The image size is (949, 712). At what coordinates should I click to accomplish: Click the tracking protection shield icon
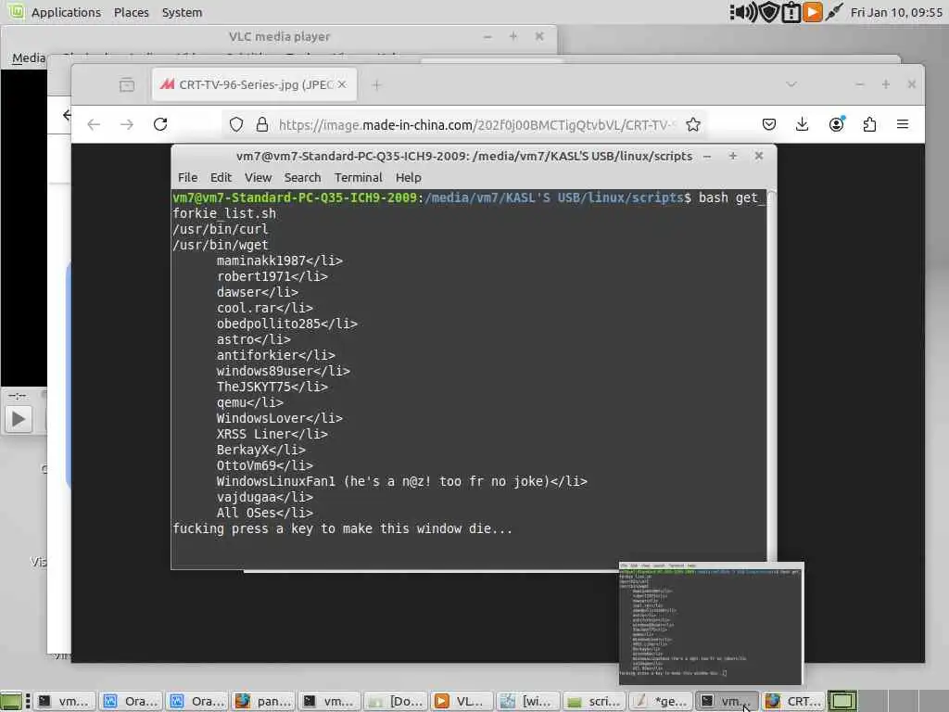pos(236,125)
